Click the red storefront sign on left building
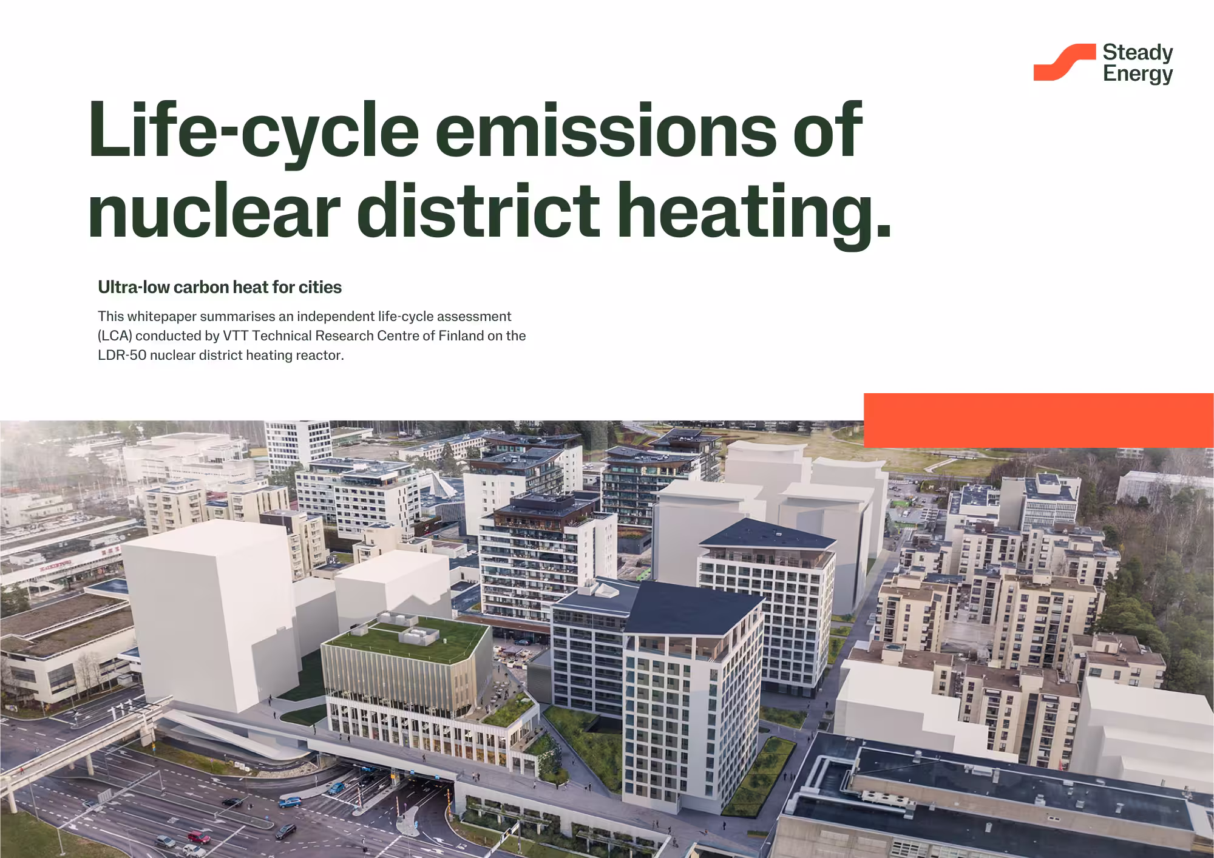This screenshot has width=1214, height=858. tap(56, 566)
